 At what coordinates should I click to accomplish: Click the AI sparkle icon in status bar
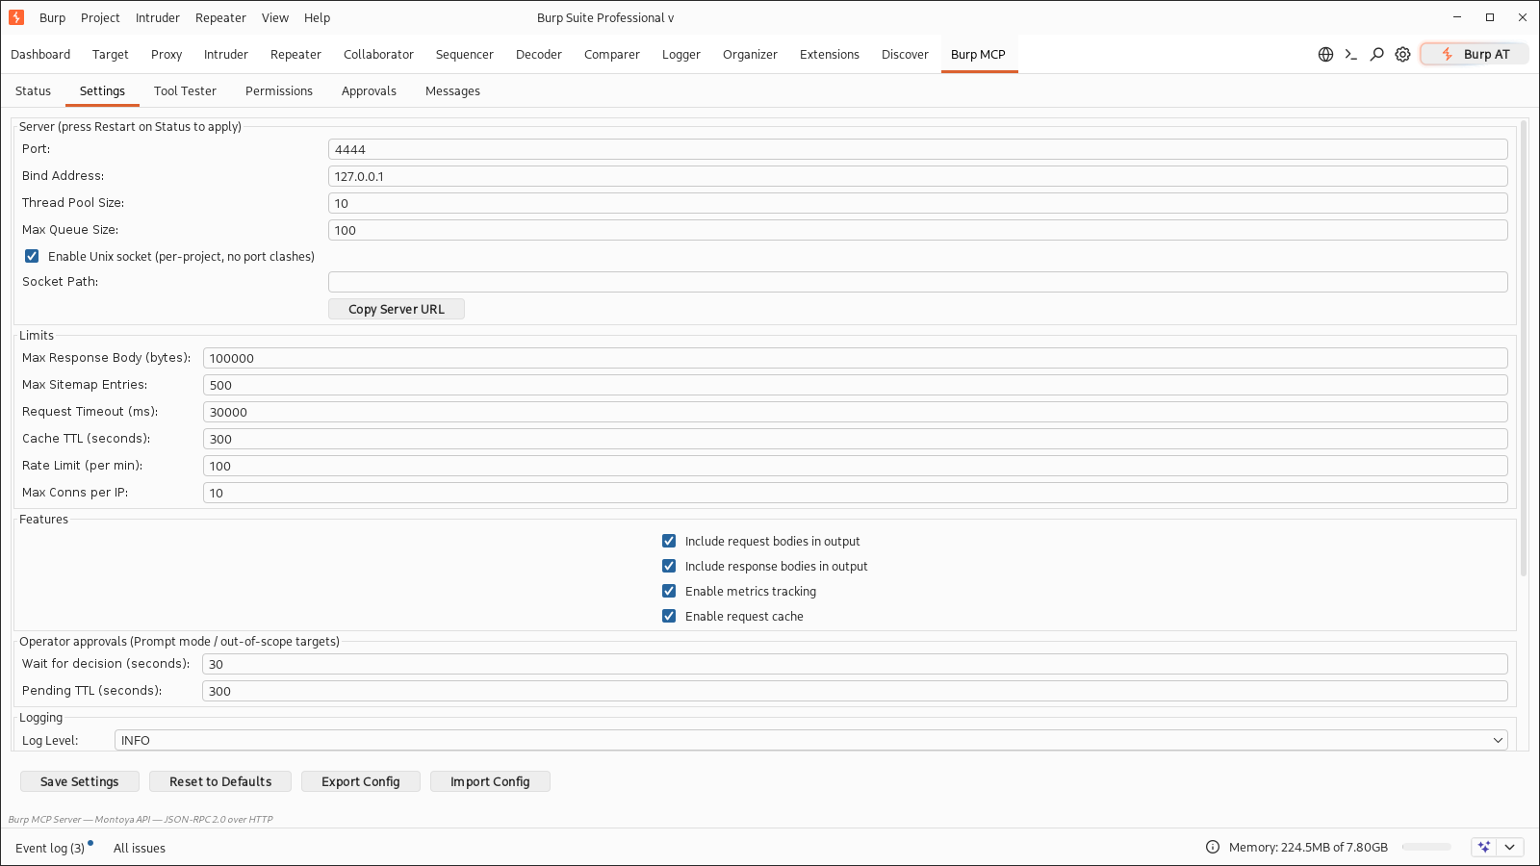coord(1484,847)
